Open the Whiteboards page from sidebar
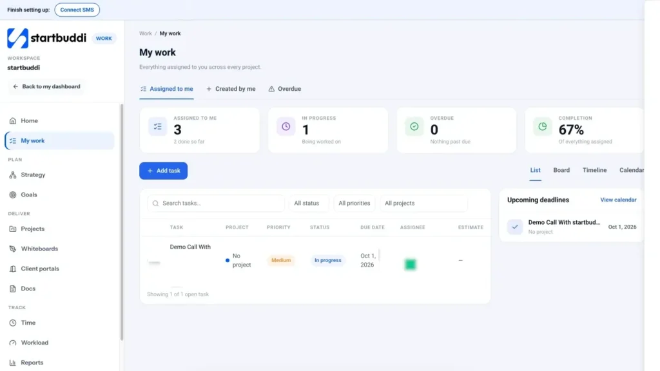 39,249
